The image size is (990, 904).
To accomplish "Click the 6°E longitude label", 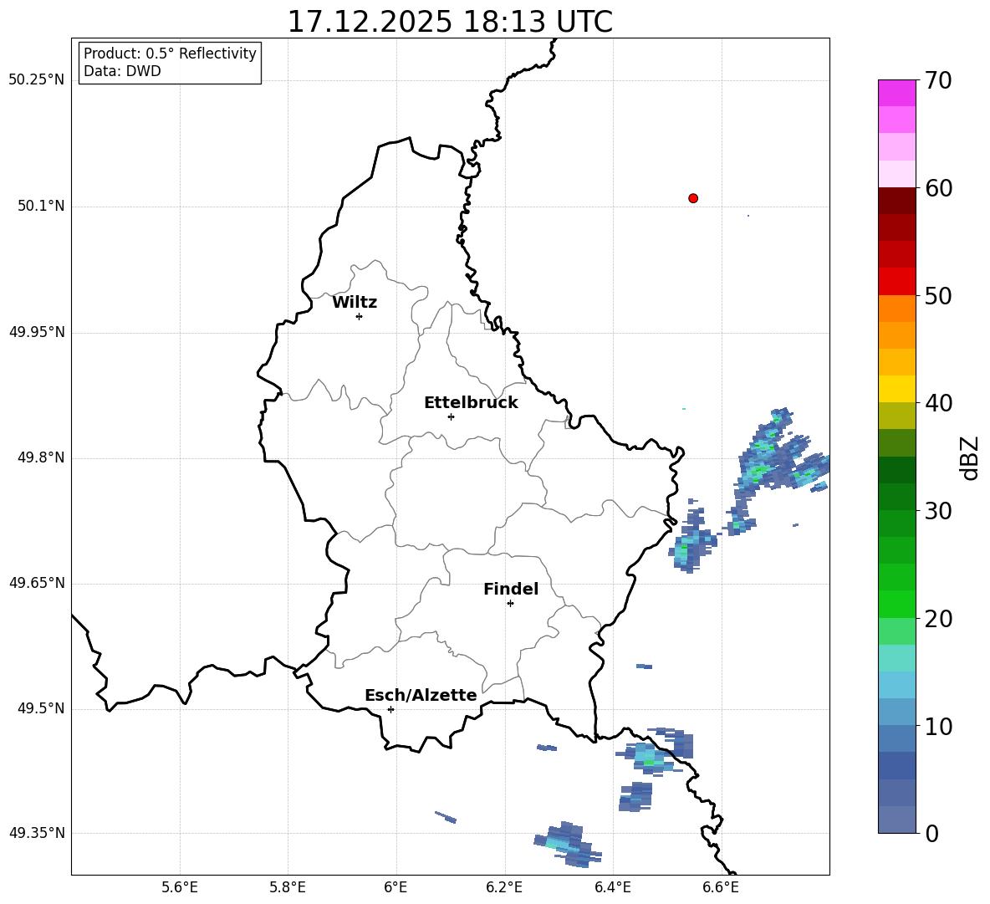I will pyautogui.click(x=395, y=888).
